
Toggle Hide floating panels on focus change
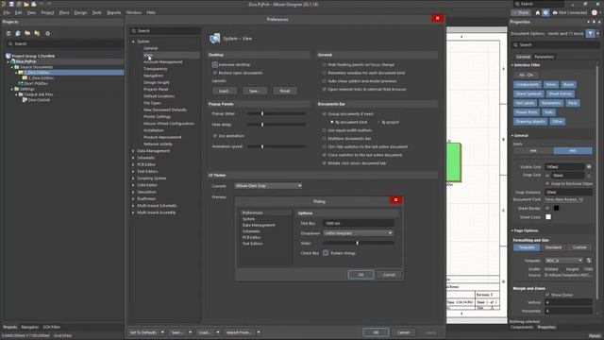(x=324, y=65)
